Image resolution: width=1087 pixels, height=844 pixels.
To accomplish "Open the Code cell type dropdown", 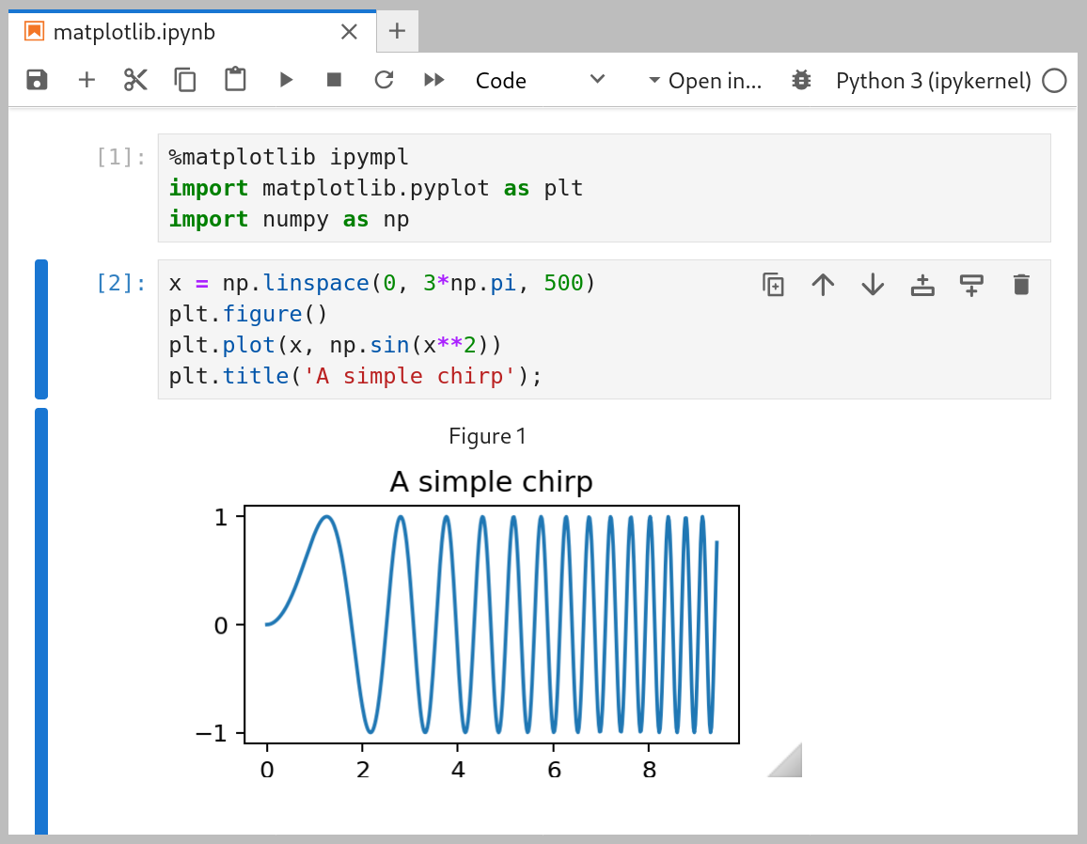I will coord(540,81).
